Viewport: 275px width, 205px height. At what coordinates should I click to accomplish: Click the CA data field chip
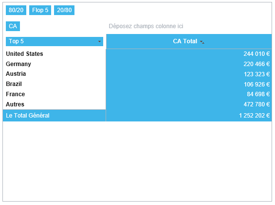[x=13, y=26]
